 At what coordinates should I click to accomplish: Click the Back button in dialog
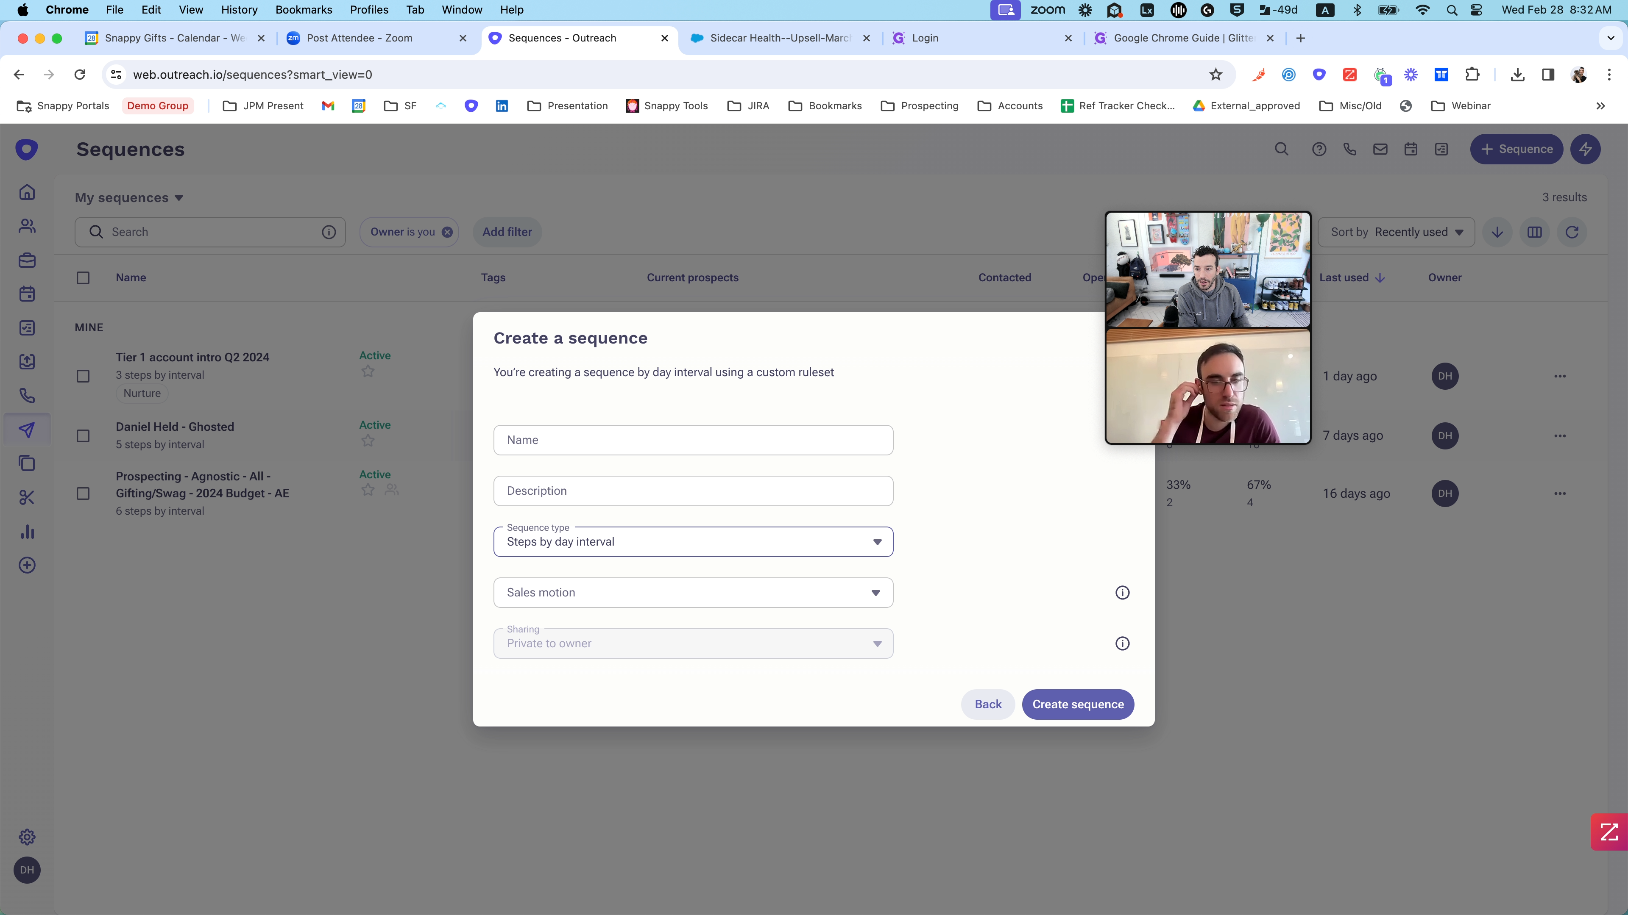tap(987, 704)
